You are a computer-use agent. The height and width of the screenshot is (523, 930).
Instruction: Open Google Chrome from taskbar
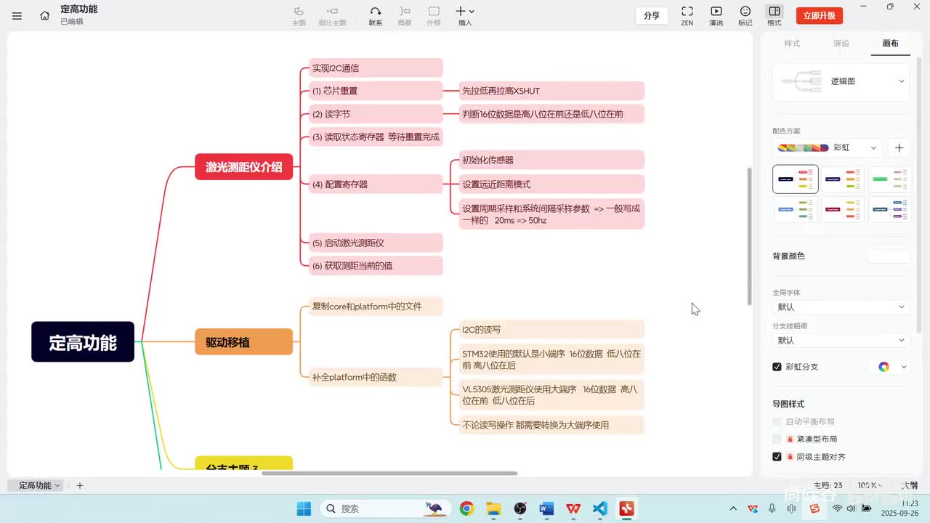466,508
